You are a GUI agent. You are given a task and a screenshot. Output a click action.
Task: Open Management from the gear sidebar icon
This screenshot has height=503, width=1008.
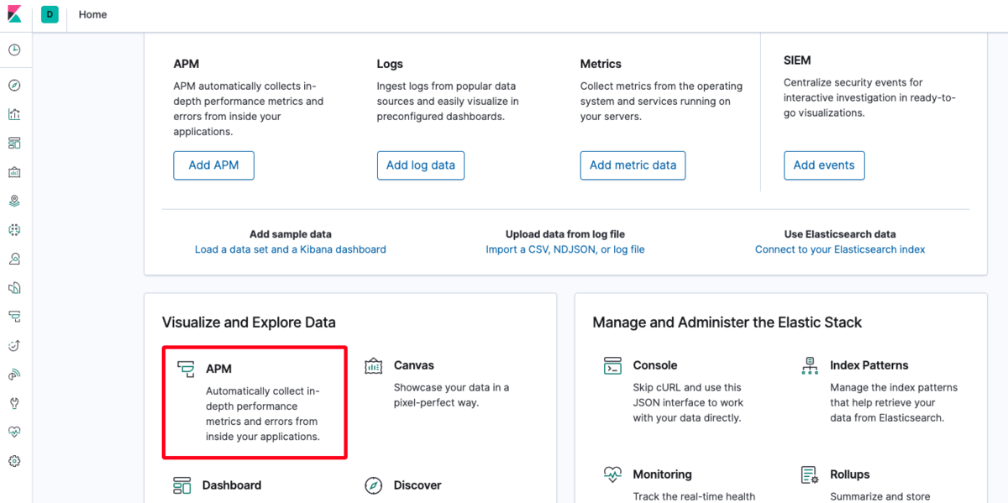coord(14,461)
